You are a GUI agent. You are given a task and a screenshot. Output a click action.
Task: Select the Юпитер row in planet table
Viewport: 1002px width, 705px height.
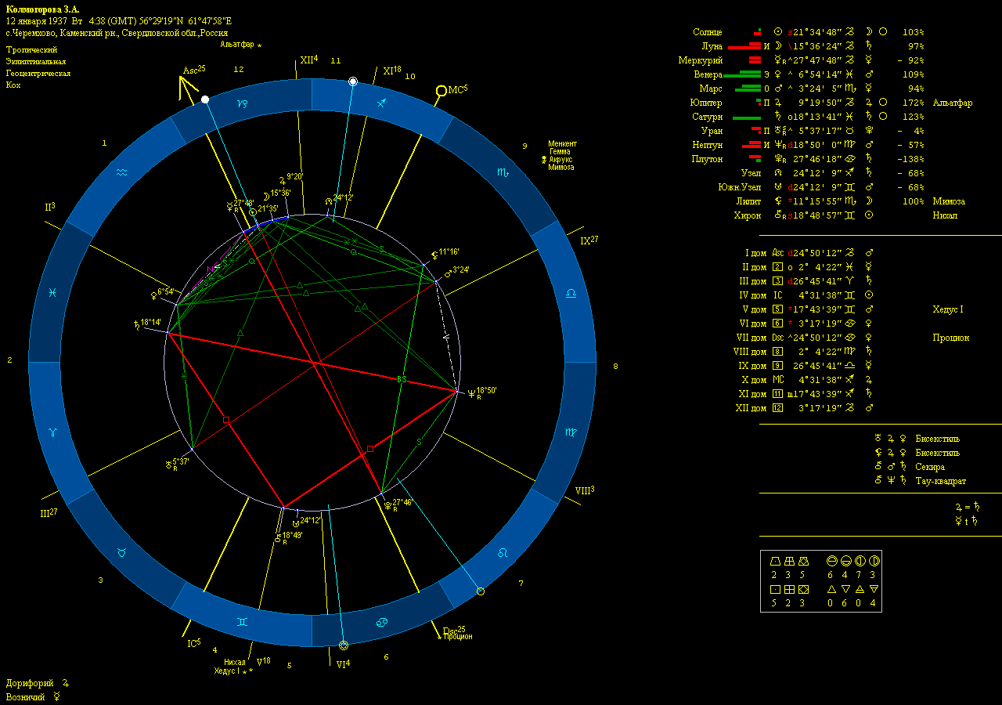(x=833, y=103)
